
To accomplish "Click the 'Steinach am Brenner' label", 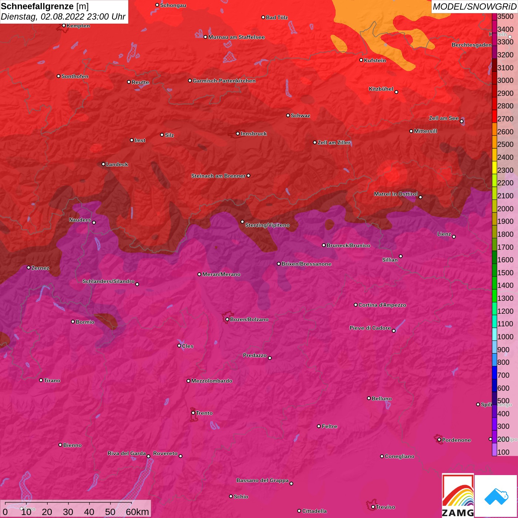I will 218,176.
